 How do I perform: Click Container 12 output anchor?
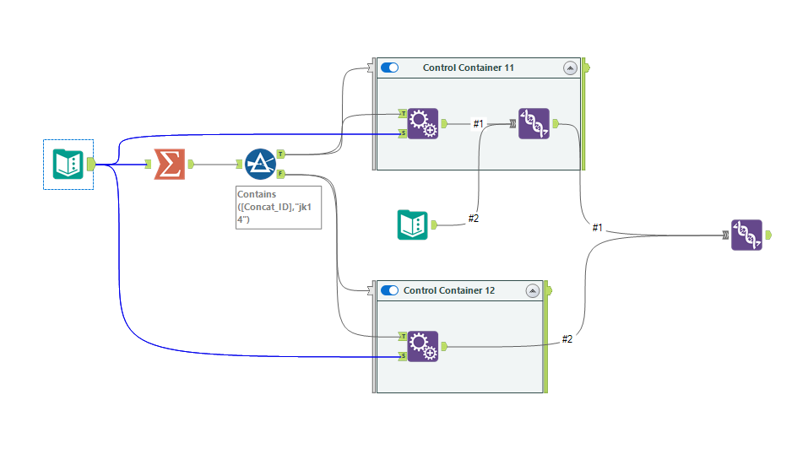point(549,290)
